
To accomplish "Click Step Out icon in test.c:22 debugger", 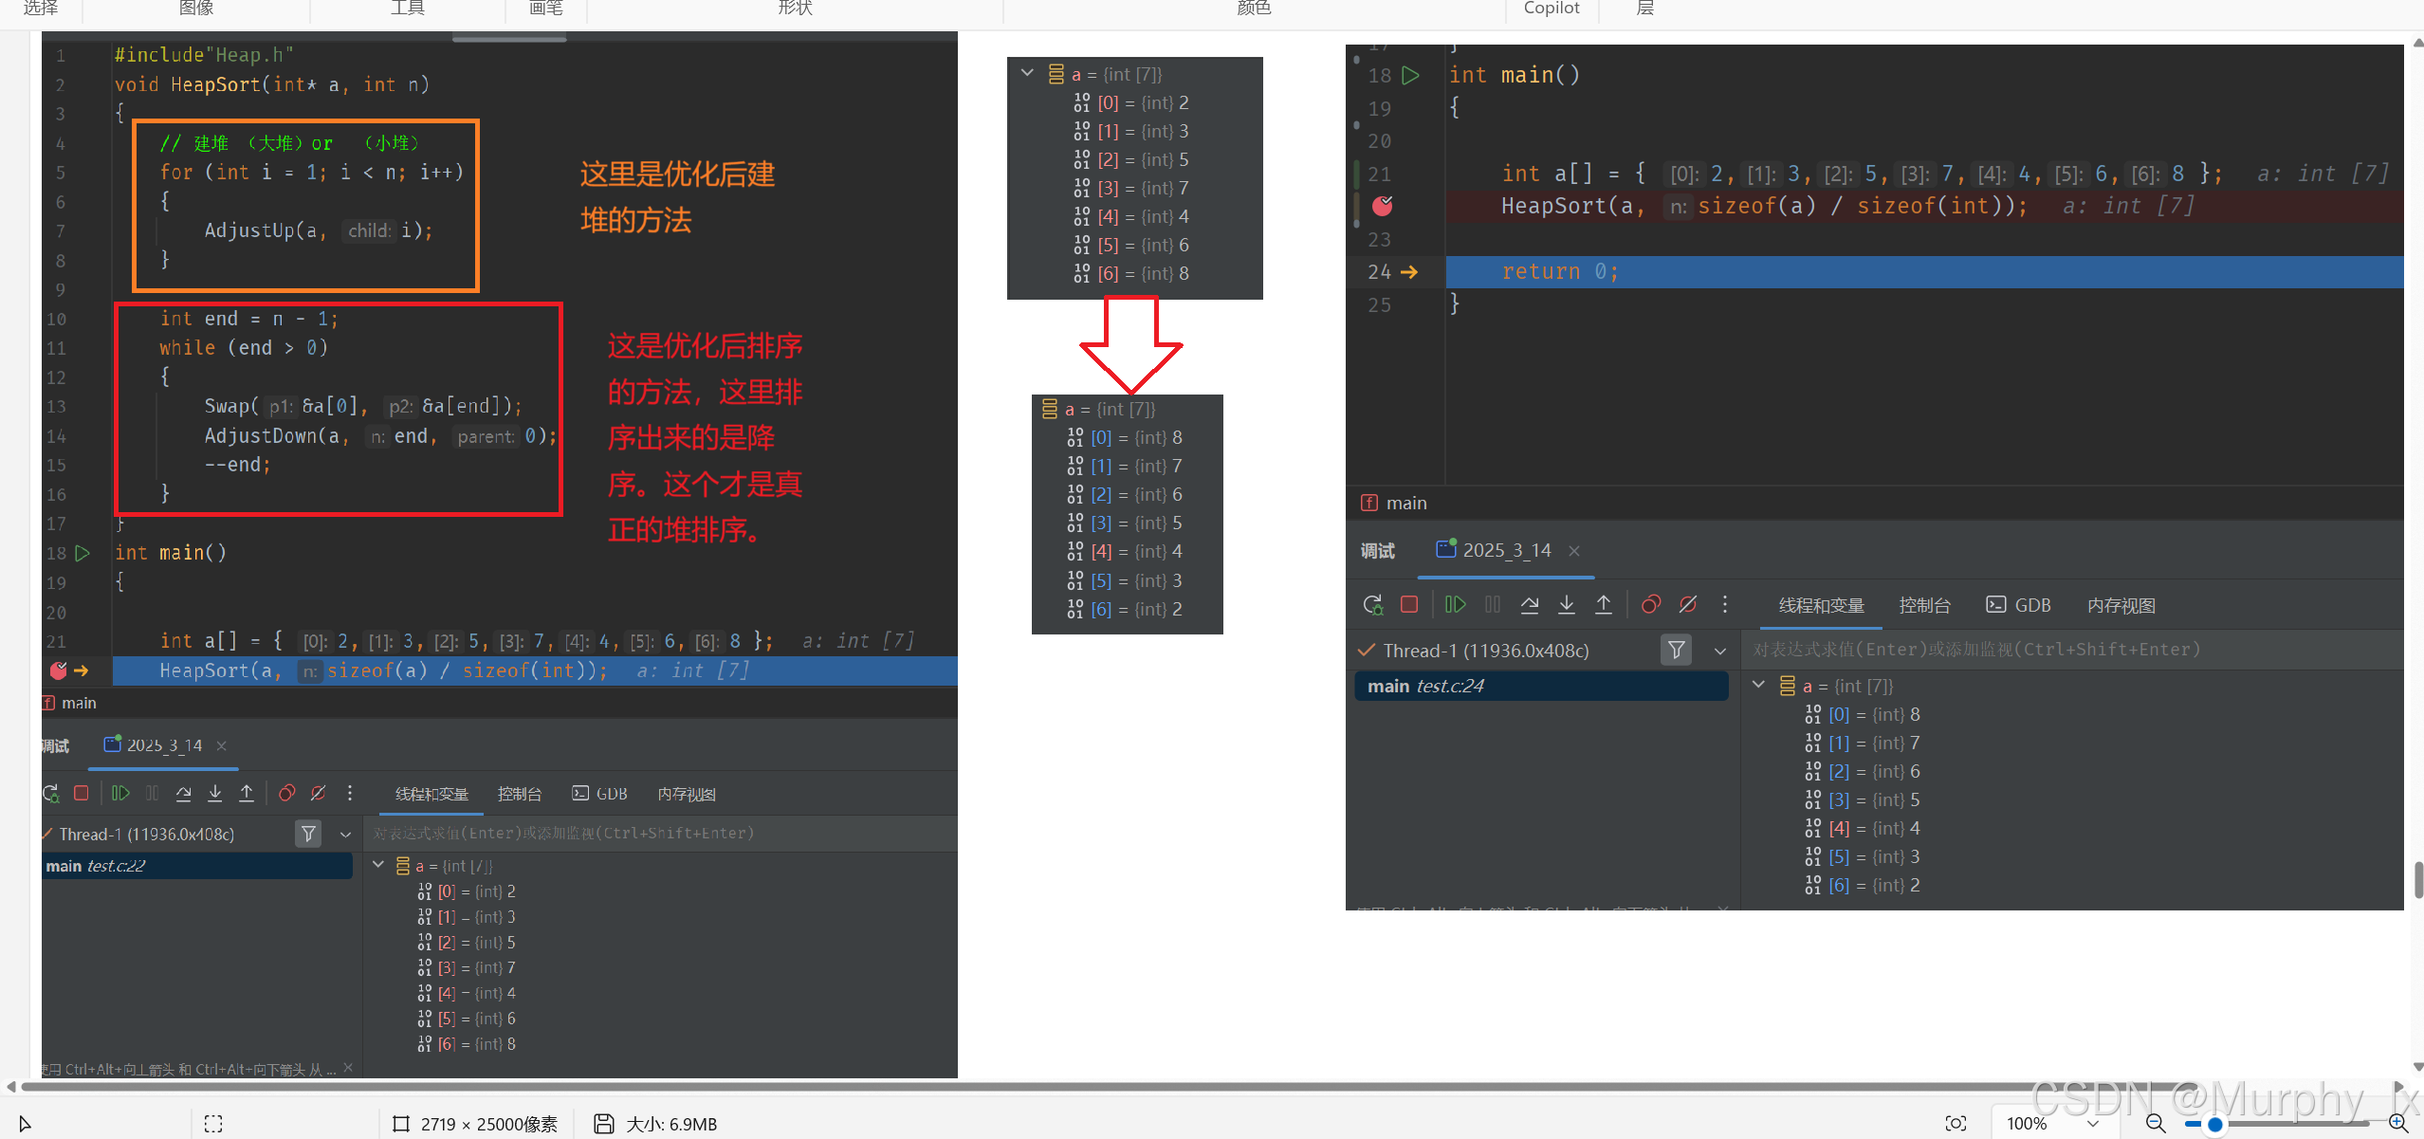I will pyautogui.click(x=247, y=793).
